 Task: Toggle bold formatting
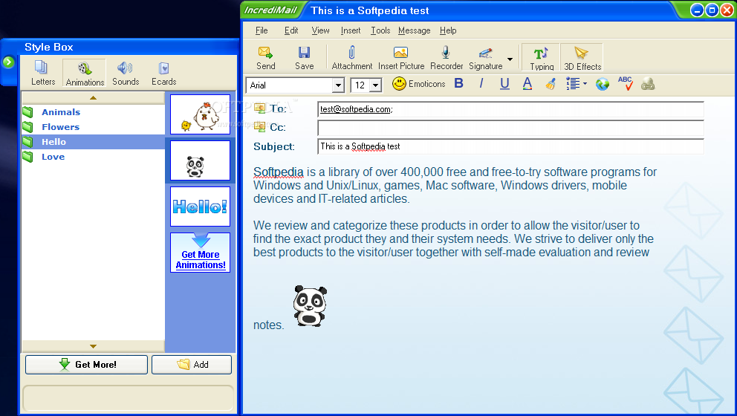[458, 84]
